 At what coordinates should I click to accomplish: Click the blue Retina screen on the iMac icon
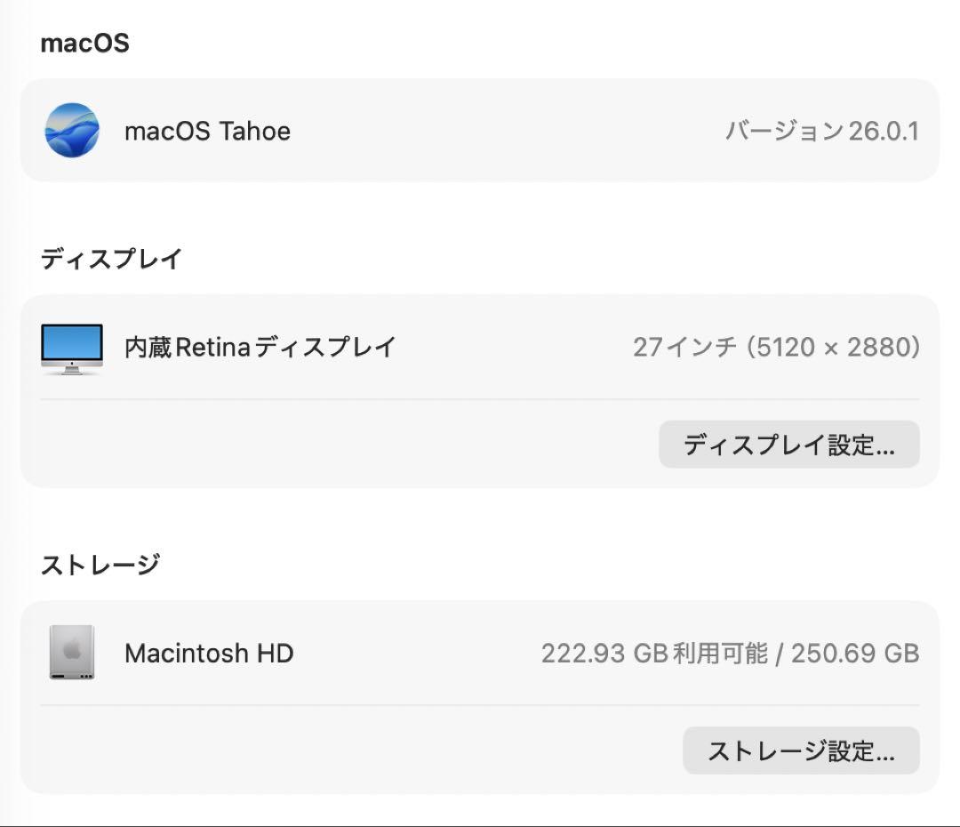pos(73,341)
